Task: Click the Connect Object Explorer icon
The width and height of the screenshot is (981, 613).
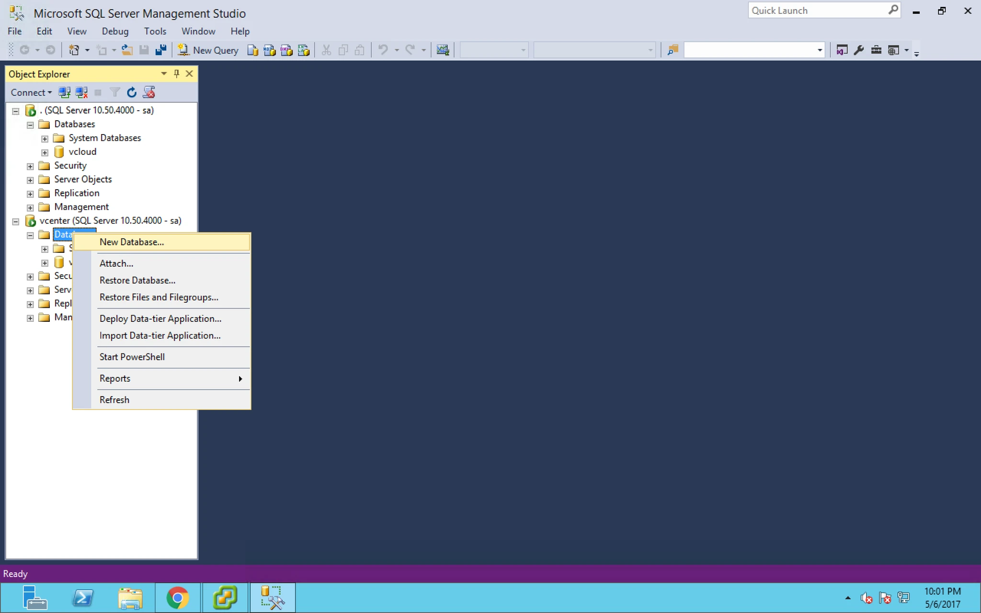Action: click(x=64, y=92)
